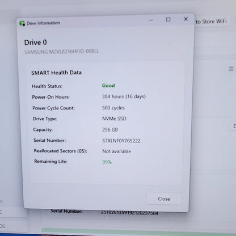This screenshot has height=236, width=236.
Task: Click the green progress bar at the bottom
Action: pyautogui.click(x=138, y=230)
